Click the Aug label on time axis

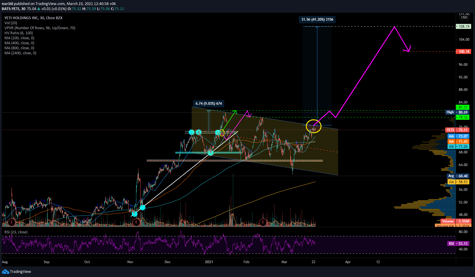(x=5, y=262)
